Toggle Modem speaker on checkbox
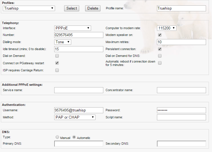The width and height of the screenshot is (212, 152). [160, 35]
